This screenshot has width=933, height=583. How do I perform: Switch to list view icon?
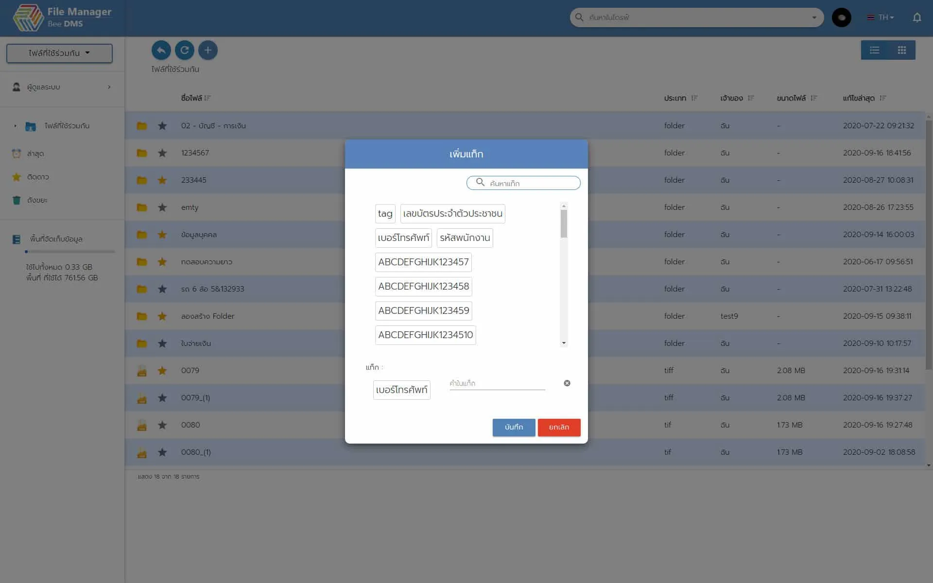[x=875, y=50]
